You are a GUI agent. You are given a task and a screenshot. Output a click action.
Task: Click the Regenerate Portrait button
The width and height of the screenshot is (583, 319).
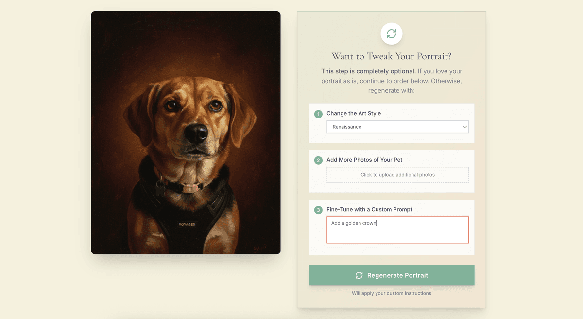(x=391, y=275)
